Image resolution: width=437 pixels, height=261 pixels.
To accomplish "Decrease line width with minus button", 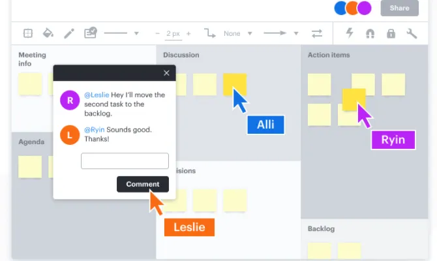I will (x=157, y=33).
